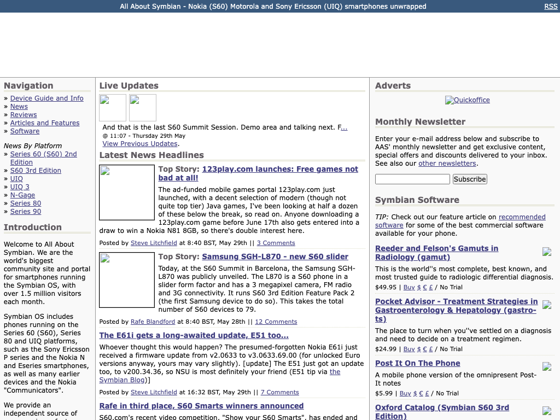Open the RSS feed link
Viewport: 560px width, 420px height.
550,7
